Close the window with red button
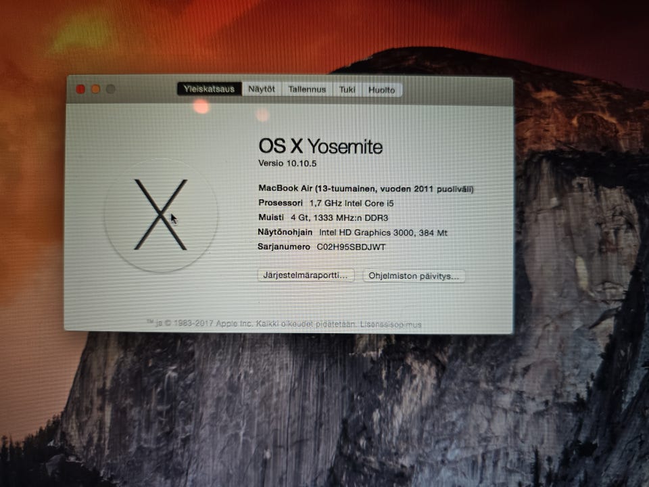Screen dimensions: 649x487 click(x=80, y=89)
